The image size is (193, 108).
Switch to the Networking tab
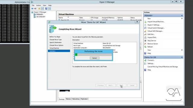click(76, 99)
